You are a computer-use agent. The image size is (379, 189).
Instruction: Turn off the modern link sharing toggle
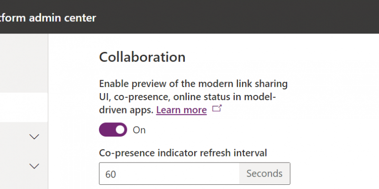click(113, 130)
